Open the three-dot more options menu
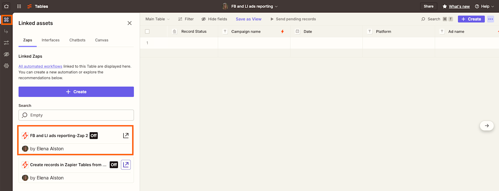This screenshot has height=191, width=499. click(x=491, y=19)
